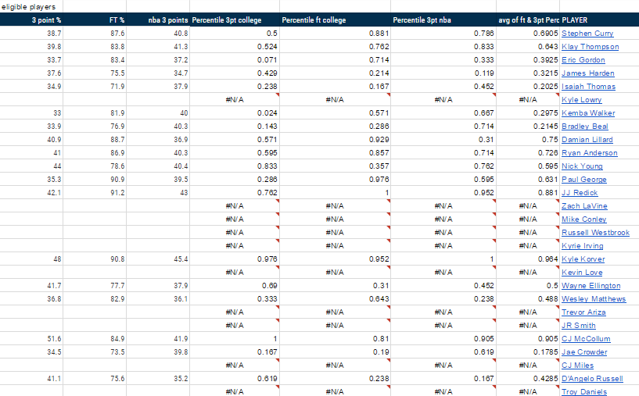
Task: Open the CJ Miles player link
Action: pos(577,366)
